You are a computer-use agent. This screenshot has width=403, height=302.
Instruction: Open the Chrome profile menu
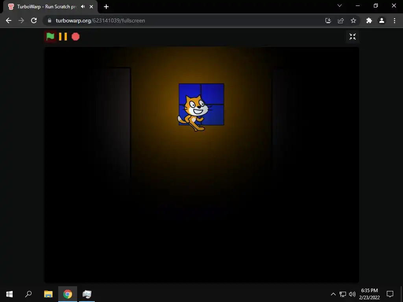[x=382, y=20]
